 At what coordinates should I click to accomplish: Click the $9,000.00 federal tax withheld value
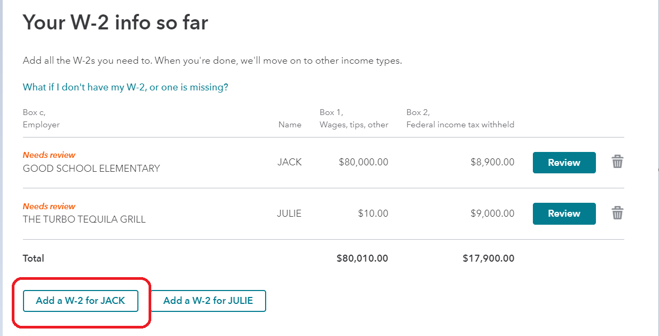[x=492, y=213]
